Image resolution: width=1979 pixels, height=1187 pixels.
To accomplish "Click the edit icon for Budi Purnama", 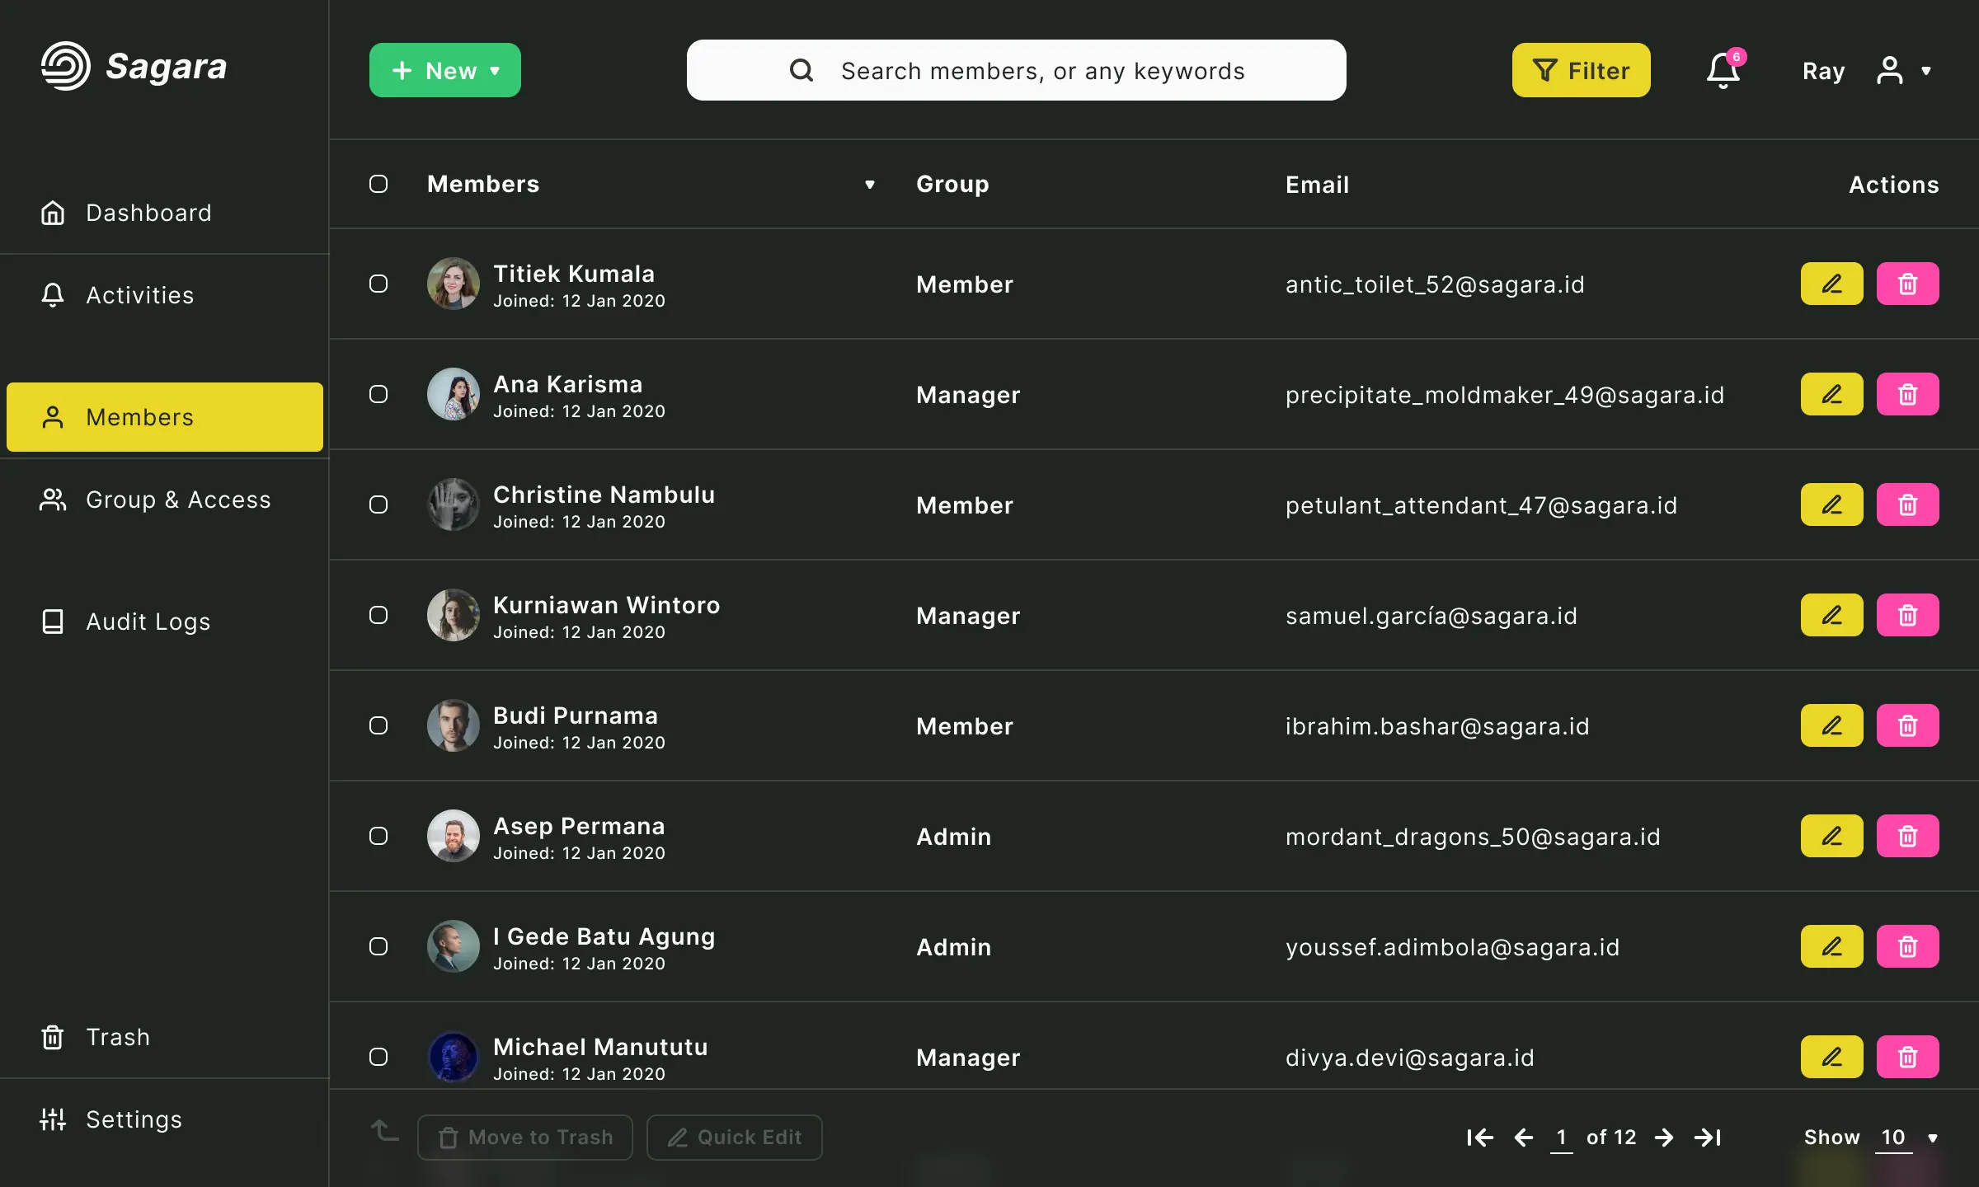I will pos(1832,725).
